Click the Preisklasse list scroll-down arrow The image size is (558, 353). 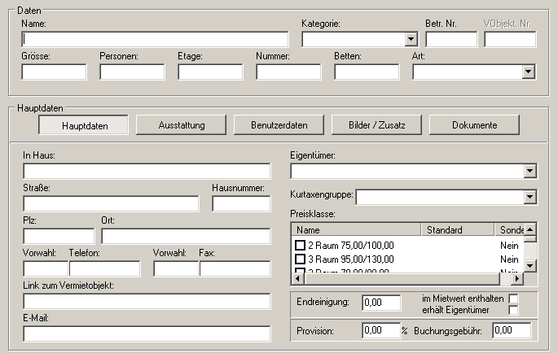pos(530,266)
